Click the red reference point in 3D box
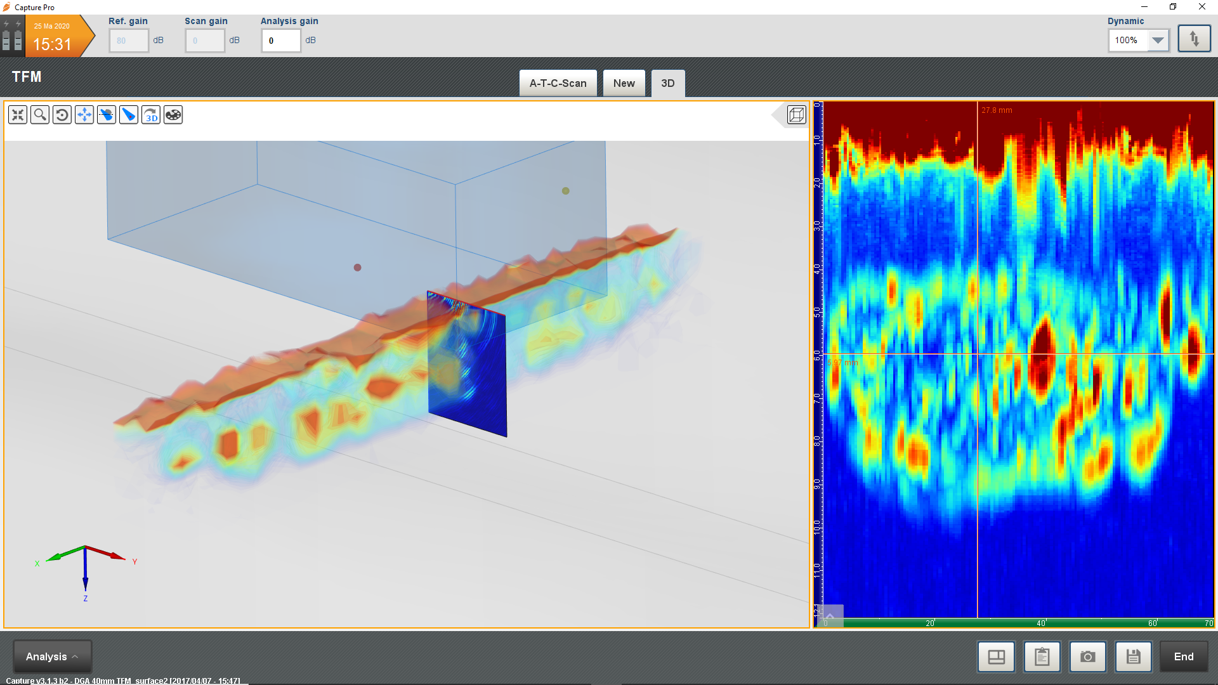Viewport: 1218px width, 685px height. click(x=357, y=268)
